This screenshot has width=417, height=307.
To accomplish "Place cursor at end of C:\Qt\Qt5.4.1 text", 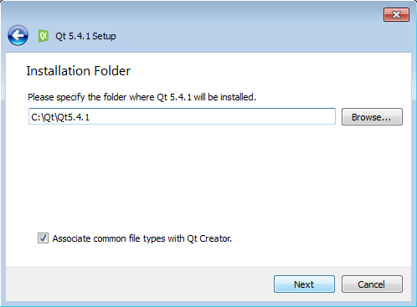I will coord(90,117).
